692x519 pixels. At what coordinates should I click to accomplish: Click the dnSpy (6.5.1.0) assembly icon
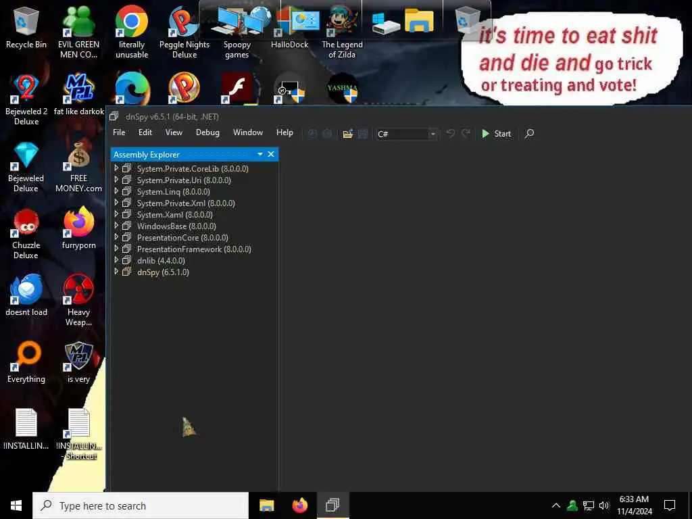[x=126, y=272]
